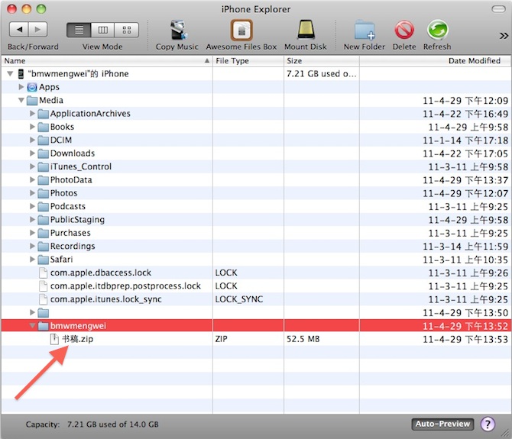This screenshot has height=439, width=512.
Task: Open the Awesome Files Box
Action: point(241,36)
